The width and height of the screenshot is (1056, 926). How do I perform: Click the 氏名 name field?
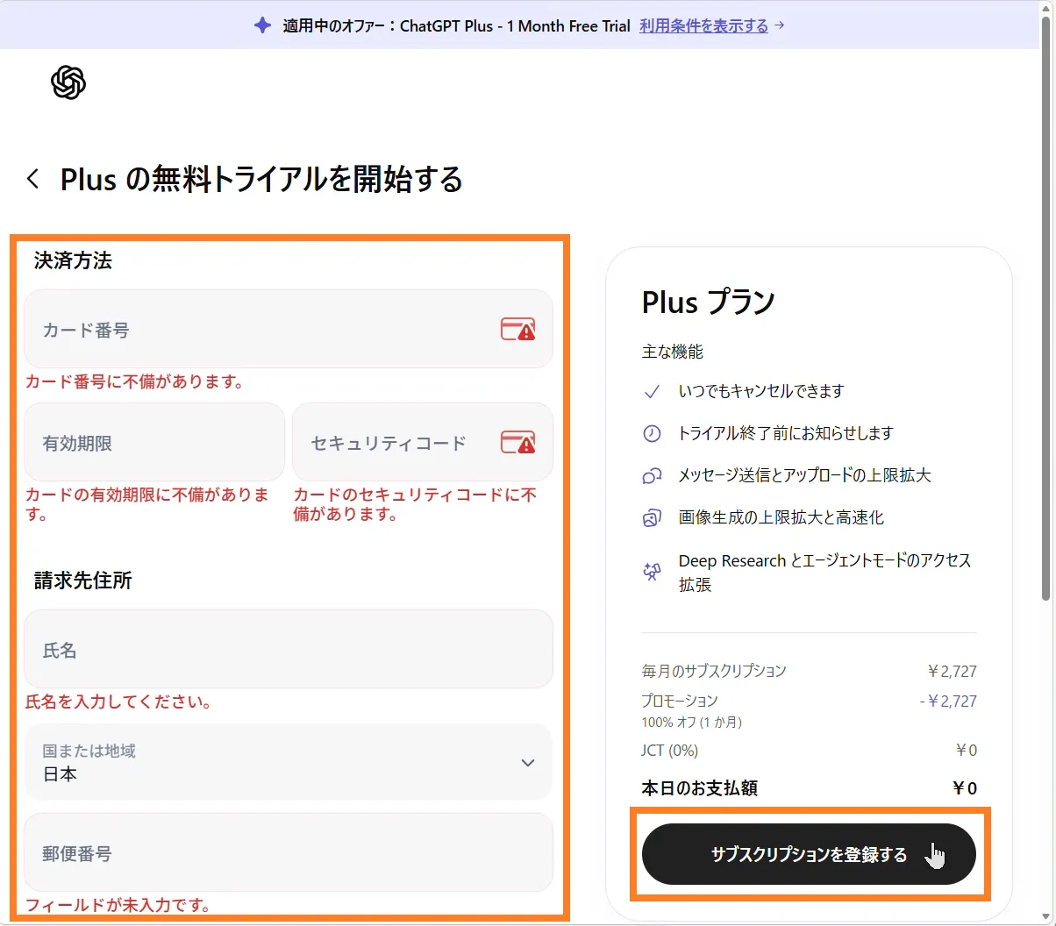(288, 650)
